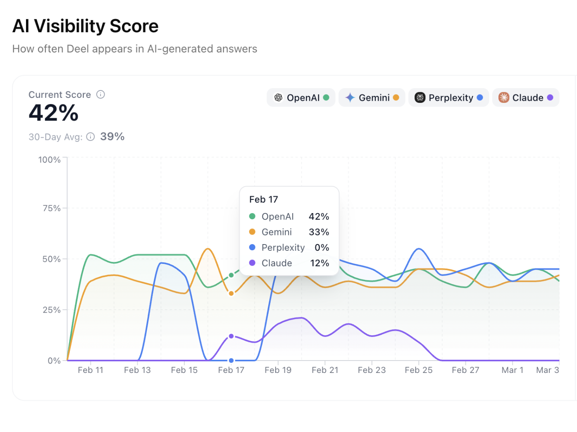Click the Feb 25 x-axis date label
This screenshot has height=432, width=577.
pos(418,370)
